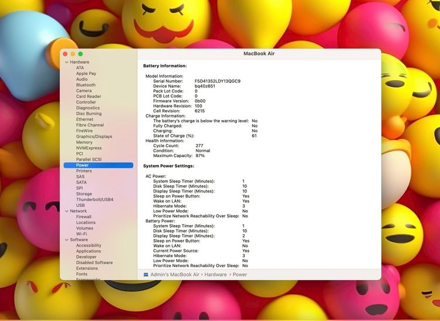Open Graphics/Displays entry
The height and width of the screenshot is (321, 440).
94,136
